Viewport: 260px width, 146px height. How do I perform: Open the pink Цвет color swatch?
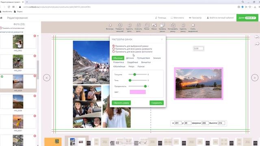click(138, 92)
